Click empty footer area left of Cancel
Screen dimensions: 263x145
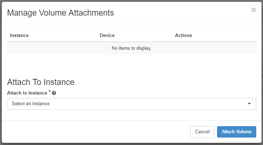coord(96,131)
